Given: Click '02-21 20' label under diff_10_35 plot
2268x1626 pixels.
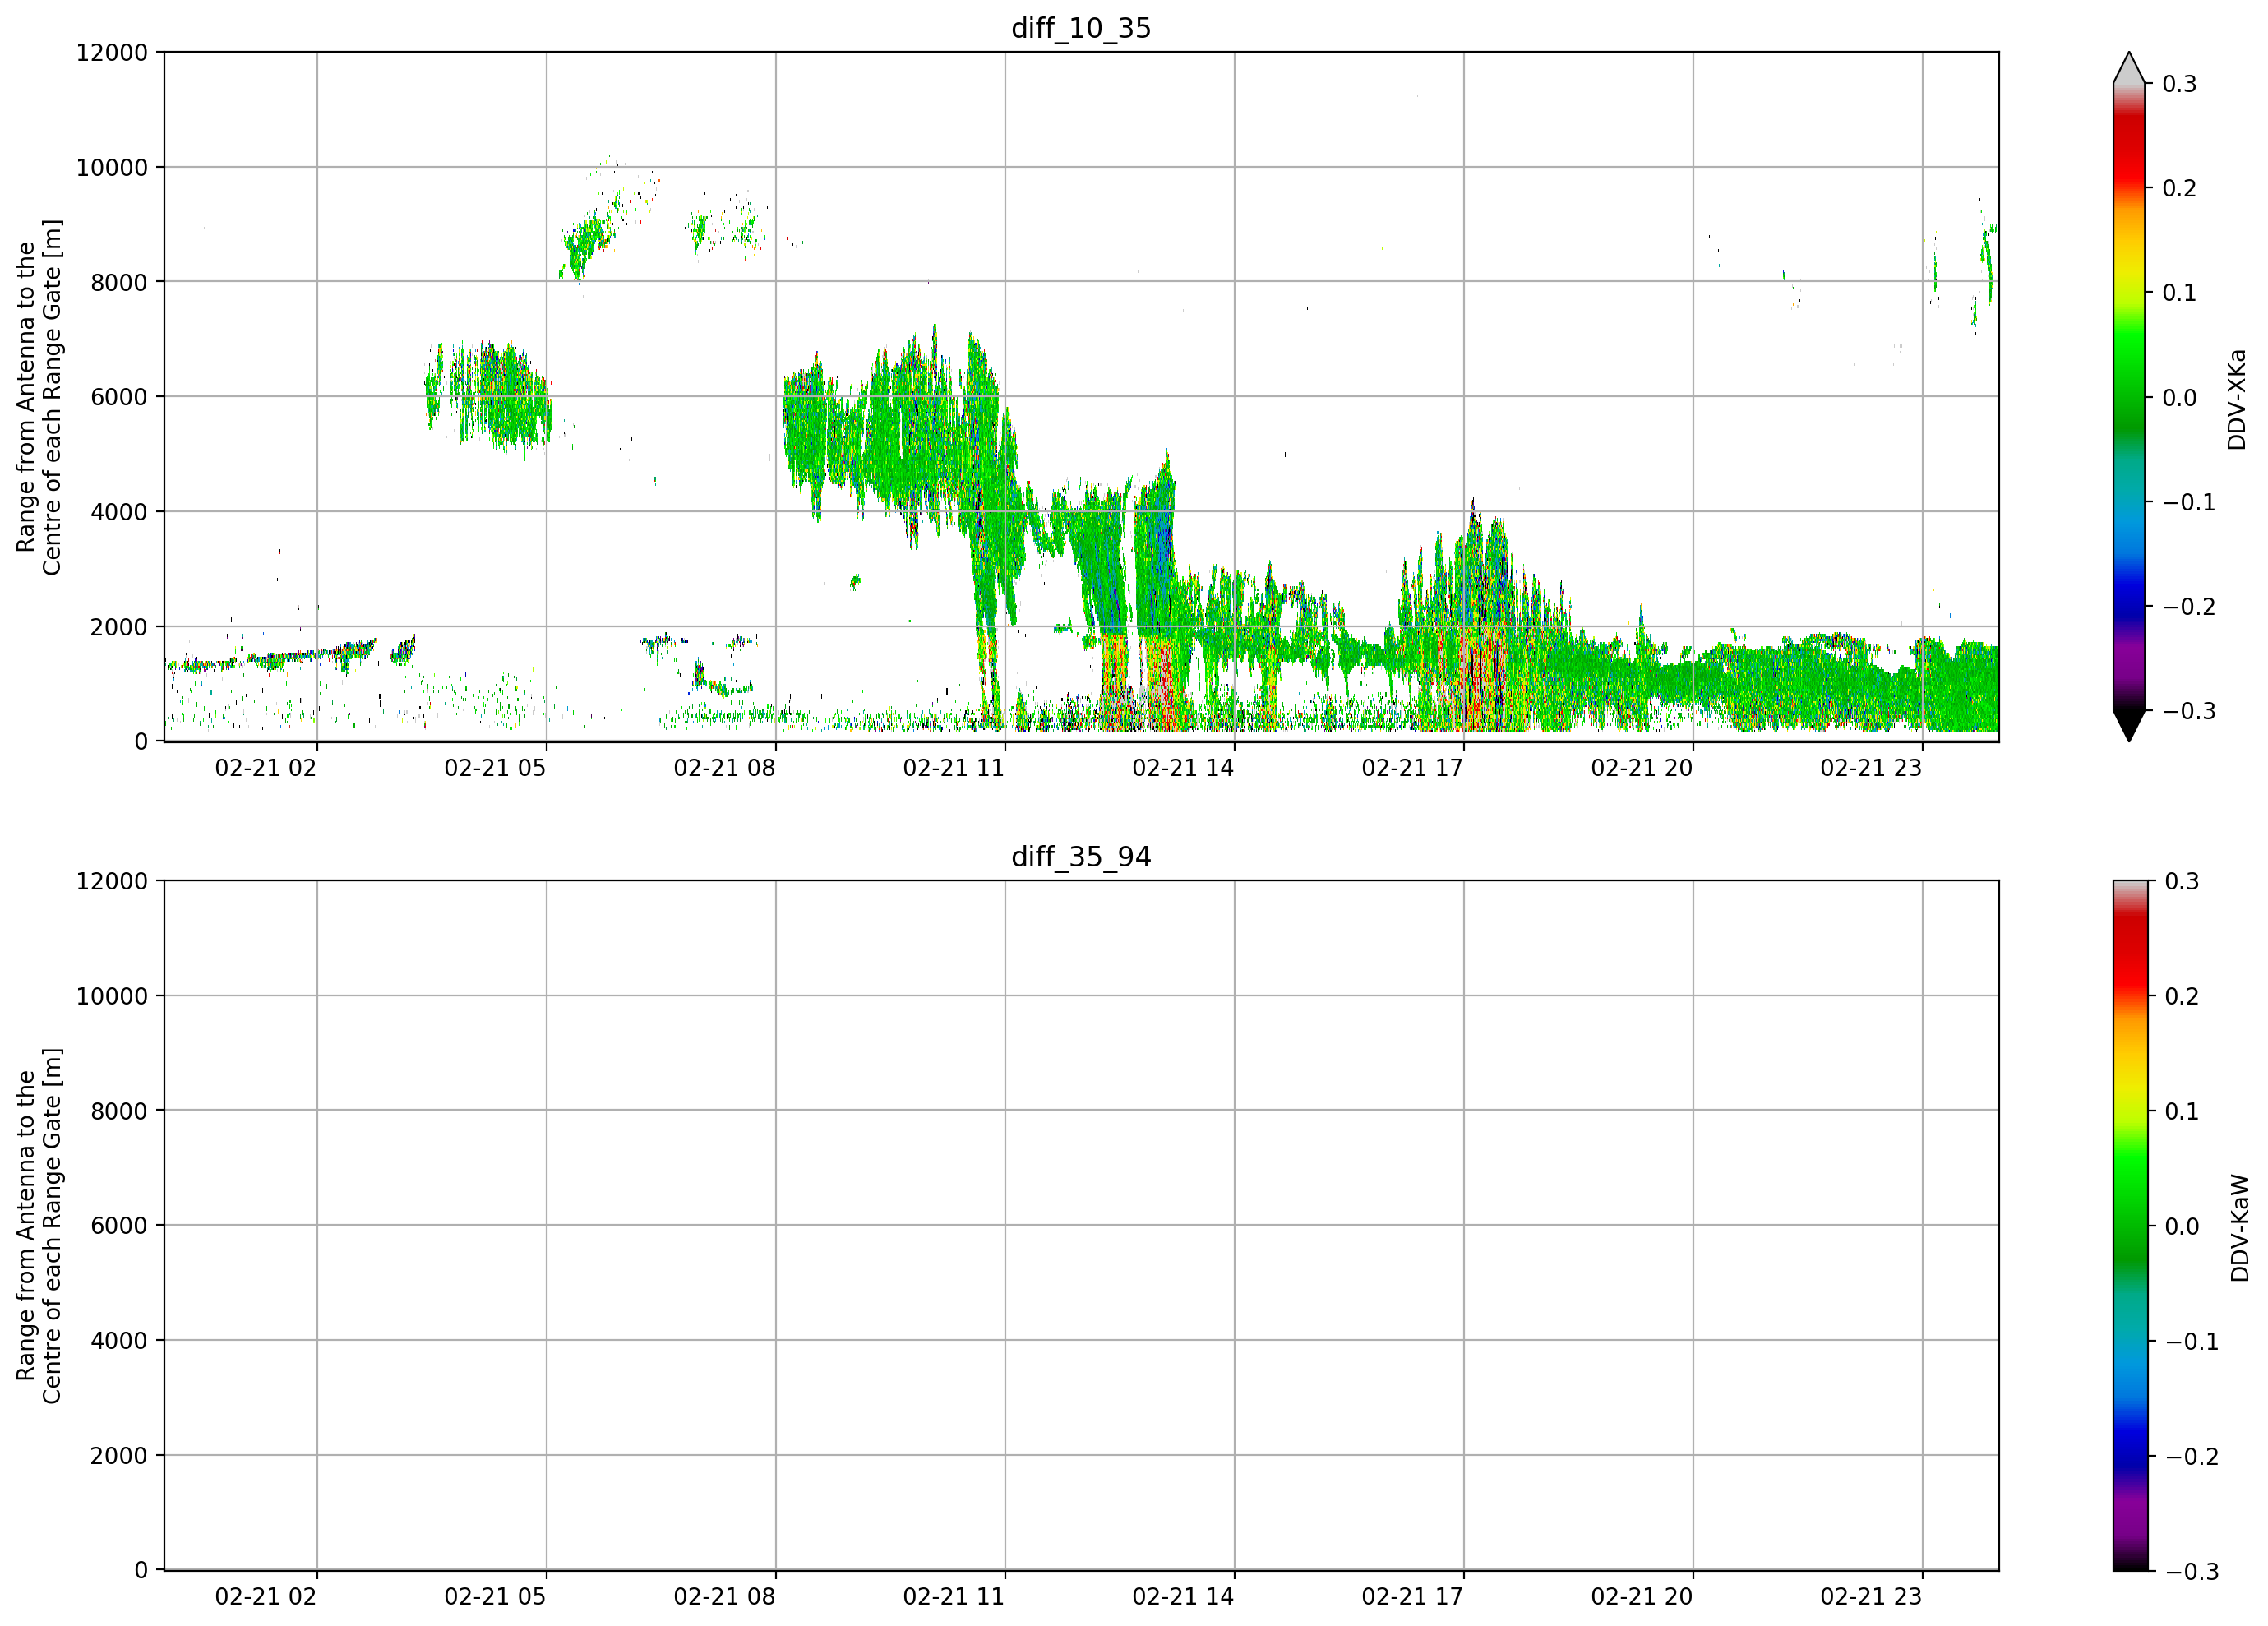Looking at the screenshot, I should pos(1642,768).
